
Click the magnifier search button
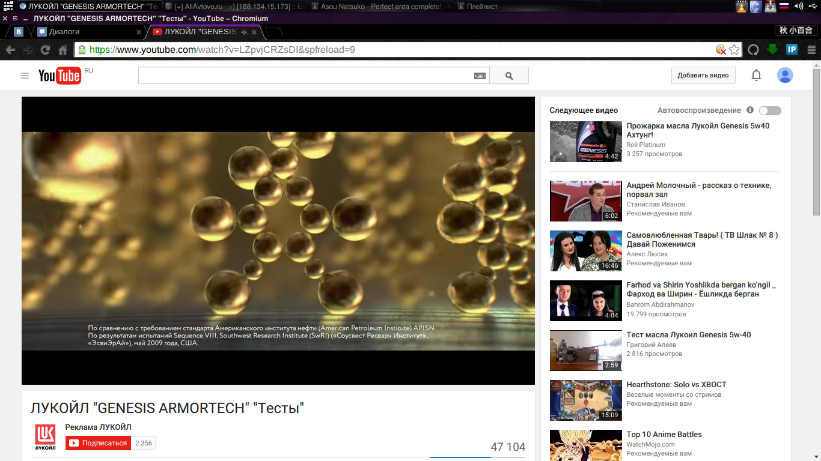tap(509, 76)
